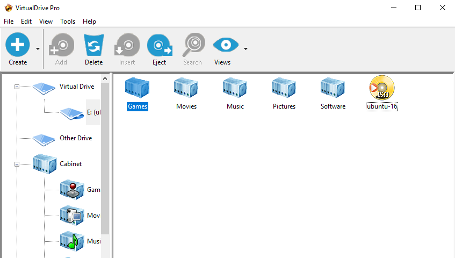This screenshot has width=455, height=258.
Task: Select the Movies projector icon in tree
Action: coord(72,216)
